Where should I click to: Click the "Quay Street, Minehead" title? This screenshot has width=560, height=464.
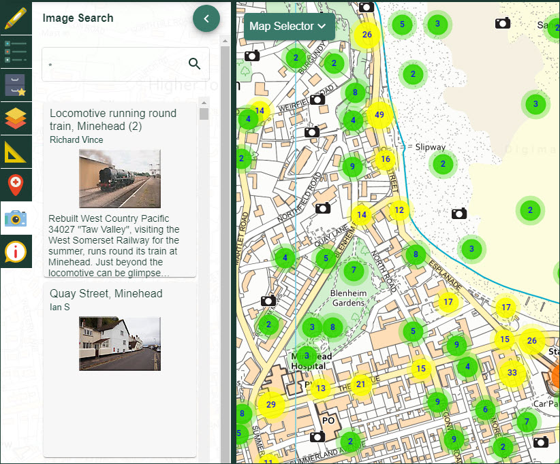click(106, 294)
